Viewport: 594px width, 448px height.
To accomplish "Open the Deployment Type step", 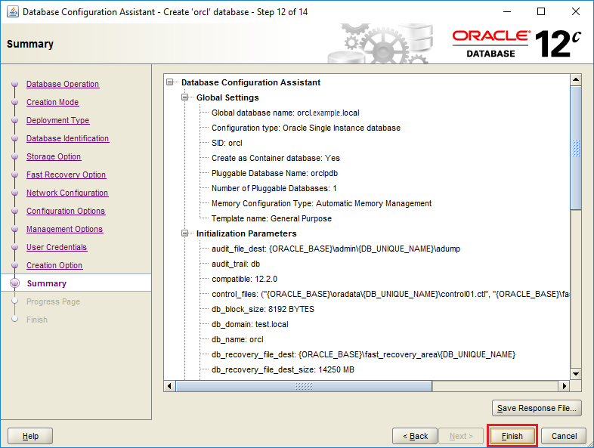I will point(58,120).
